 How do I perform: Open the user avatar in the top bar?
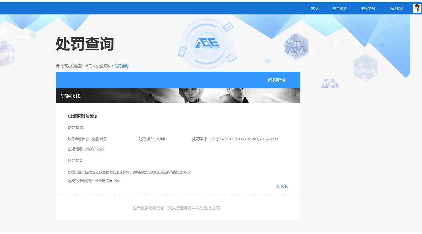[x=416, y=8]
